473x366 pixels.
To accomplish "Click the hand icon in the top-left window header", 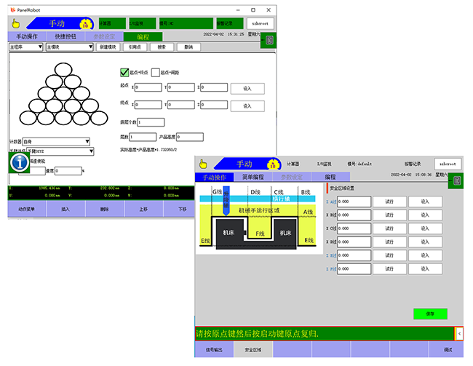I will 16,23.
